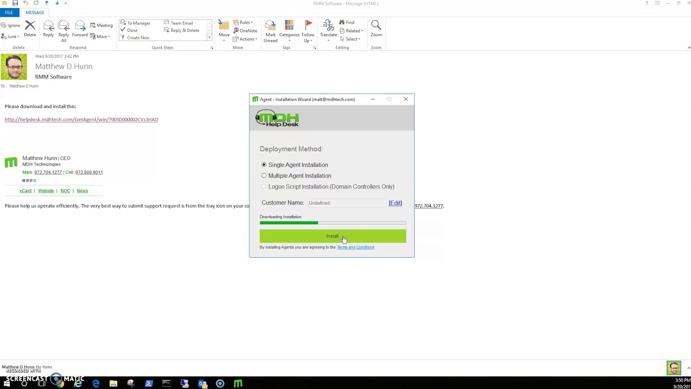Open the Rules dropdown
The height and width of the screenshot is (389, 691).
click(243, 23)
